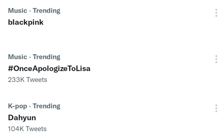224x138 pixels.
Task: Click the word 'K-pop' above Dahyun
Action: click(17, 106)
